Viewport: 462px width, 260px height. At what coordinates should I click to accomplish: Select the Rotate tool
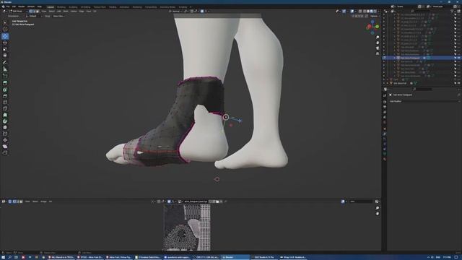coord(5,43)
